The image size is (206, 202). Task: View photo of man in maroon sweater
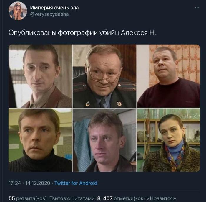[x=168, y=76]
